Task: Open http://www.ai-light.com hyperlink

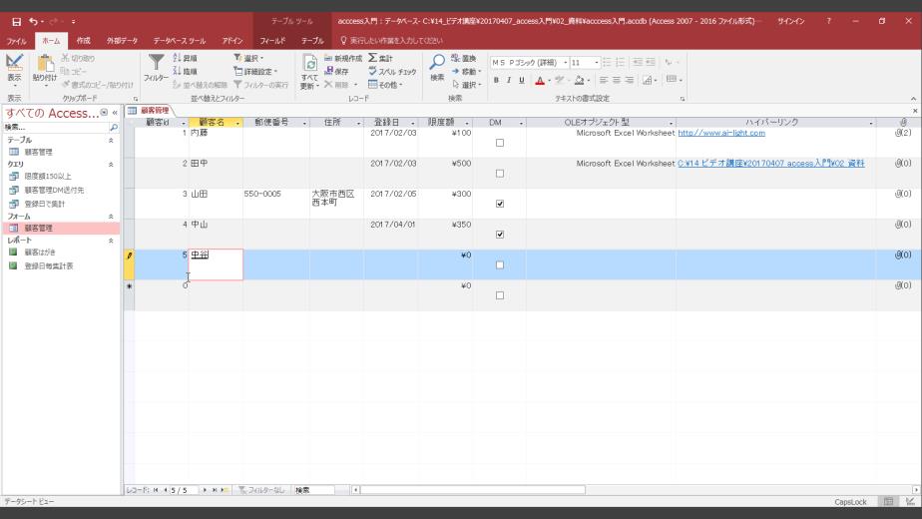Action: [x=721, y=133]
